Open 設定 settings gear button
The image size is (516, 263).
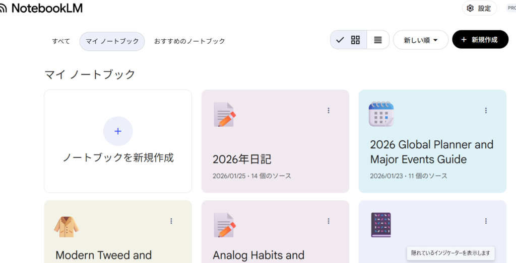479,9
